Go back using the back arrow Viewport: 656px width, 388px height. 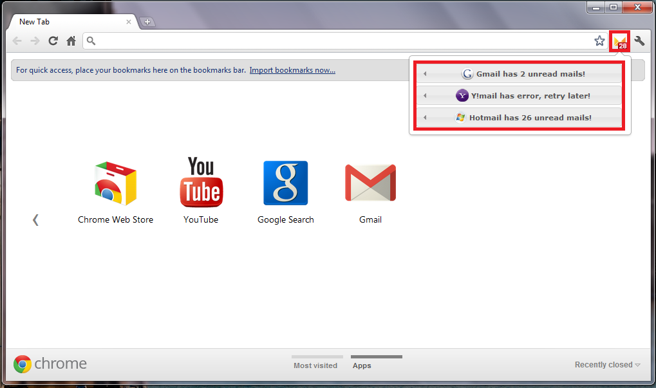17,41
